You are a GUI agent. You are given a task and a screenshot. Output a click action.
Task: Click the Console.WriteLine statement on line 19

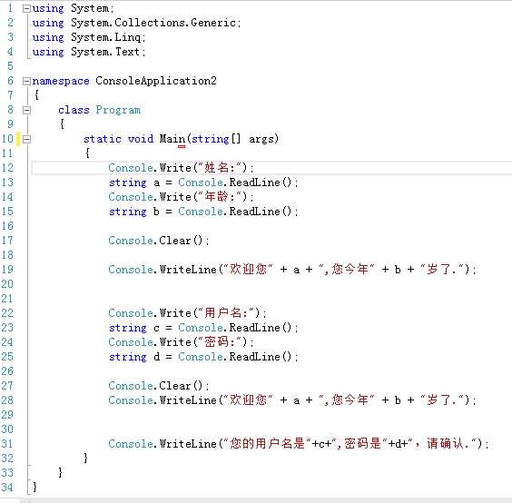pyautogui.click(x=292, y=270)
